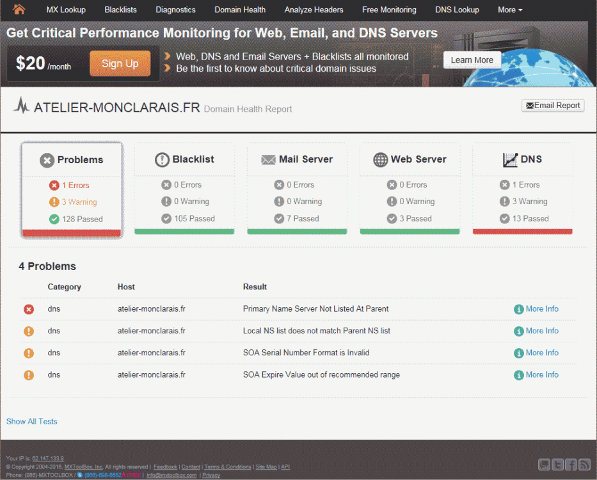This screenshot has height=480, width=597.
Task: Click info icon for Primary Name Server row
Action: [519, 310]
